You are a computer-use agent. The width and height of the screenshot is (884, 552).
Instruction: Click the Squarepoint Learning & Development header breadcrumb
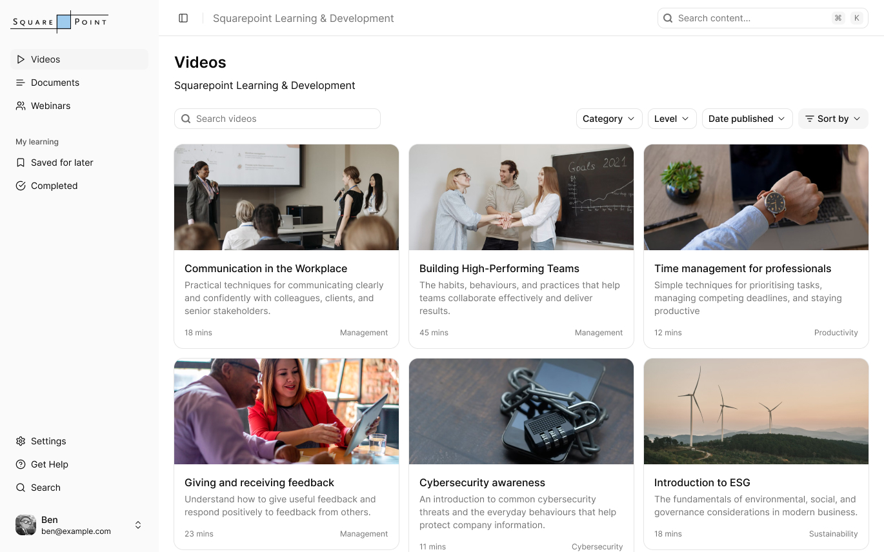pyautogui.click(x=303, y=18)
